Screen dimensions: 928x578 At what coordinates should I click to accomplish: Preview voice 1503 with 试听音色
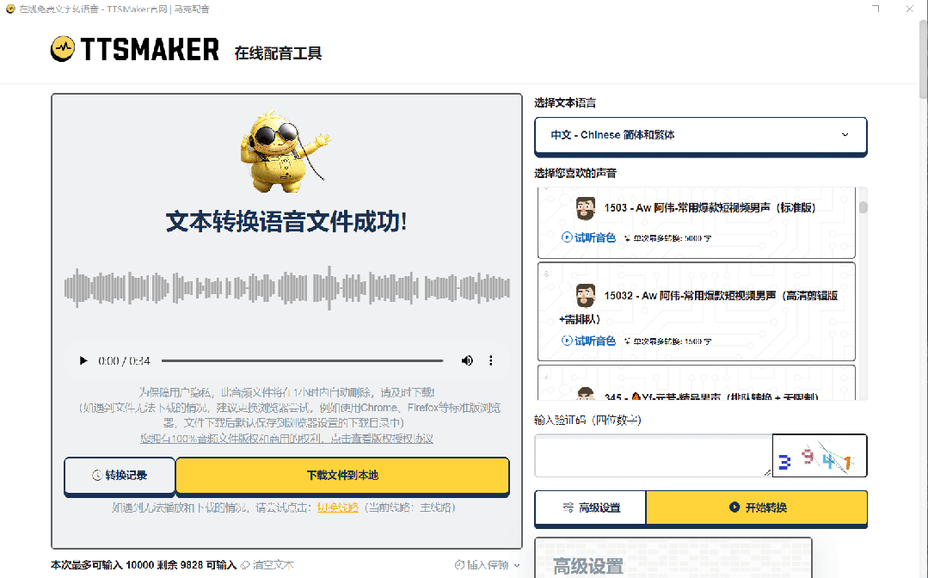point(589,238)
